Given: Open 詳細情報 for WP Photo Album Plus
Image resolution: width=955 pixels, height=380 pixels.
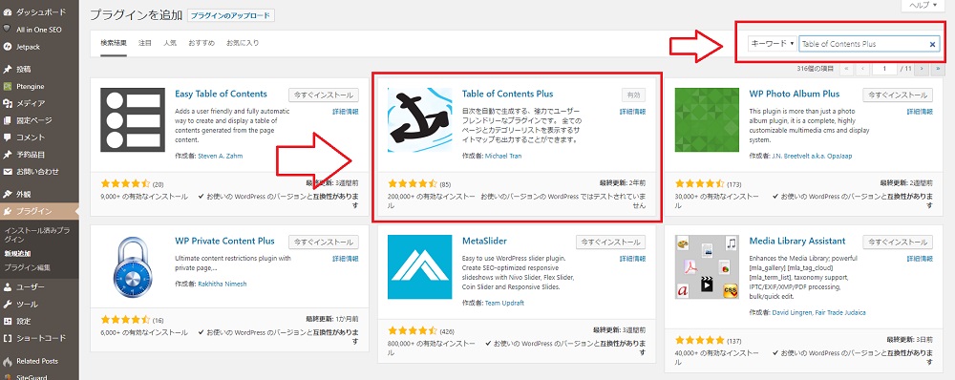Looking at the screenshot, I should pyautogui.click(x=920, y=112).
